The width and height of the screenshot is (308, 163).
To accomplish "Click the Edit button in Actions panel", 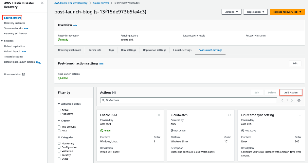I will [x=257, y=92].
